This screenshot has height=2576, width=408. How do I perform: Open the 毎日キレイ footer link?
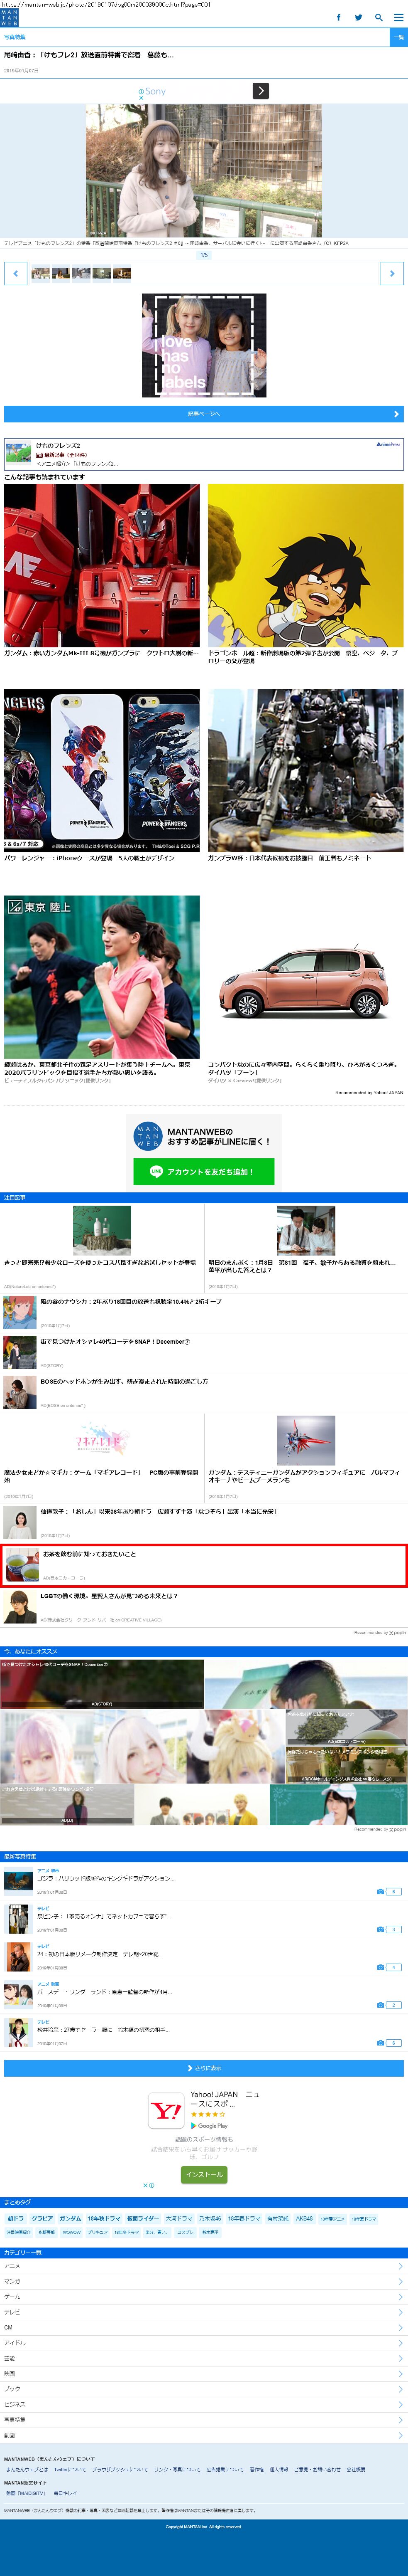click(x=65, y=2493)
